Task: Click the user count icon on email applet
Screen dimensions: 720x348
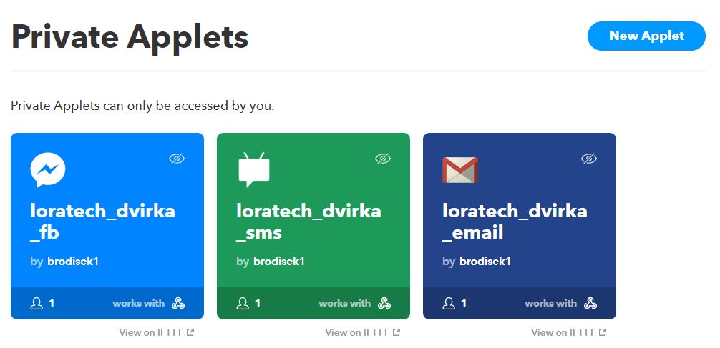Action: coord(449,303)
